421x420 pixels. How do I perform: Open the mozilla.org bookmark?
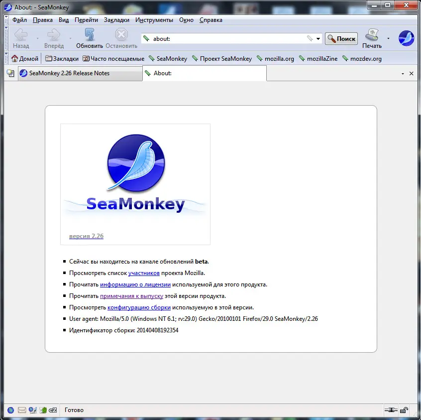coord(276,59)
